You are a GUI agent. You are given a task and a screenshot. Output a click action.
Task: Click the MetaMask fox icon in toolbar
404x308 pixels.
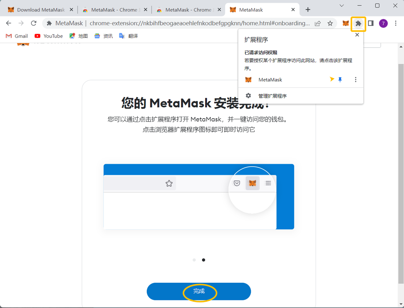pyautogui.click(x=346, y=23)
